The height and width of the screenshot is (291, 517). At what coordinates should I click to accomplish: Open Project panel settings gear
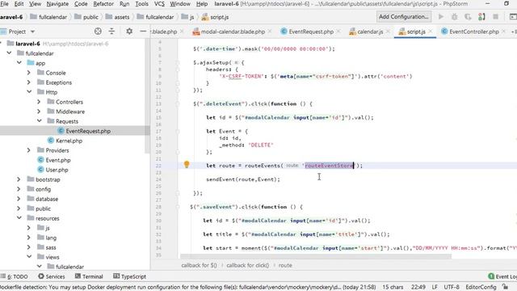coord(129,32)
